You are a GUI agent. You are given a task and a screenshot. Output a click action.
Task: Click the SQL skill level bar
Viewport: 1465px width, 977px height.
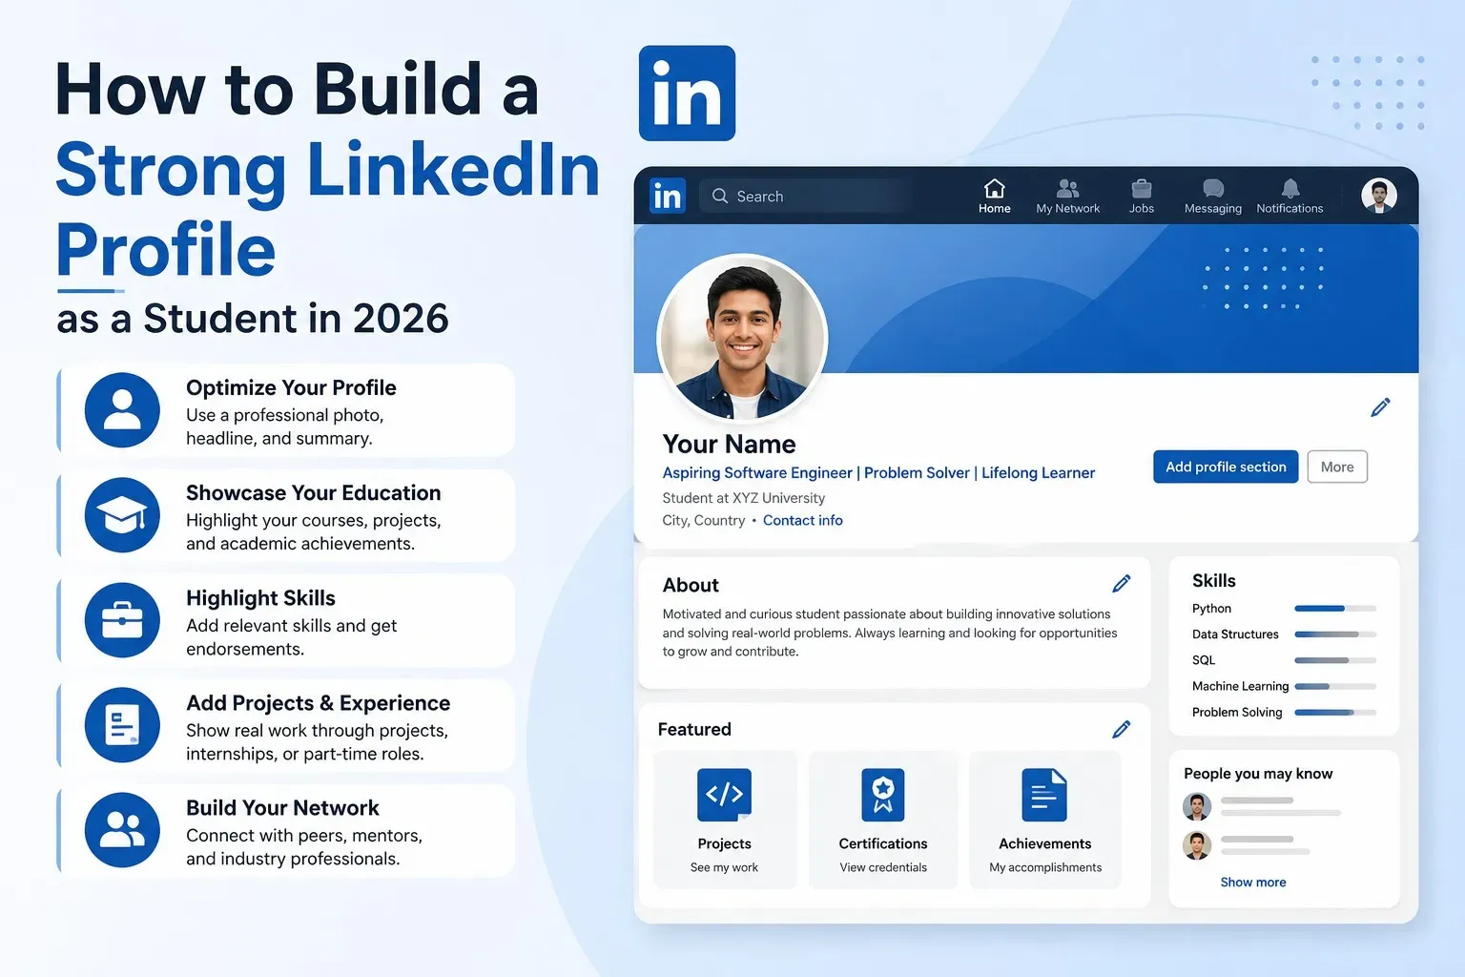1335,660
